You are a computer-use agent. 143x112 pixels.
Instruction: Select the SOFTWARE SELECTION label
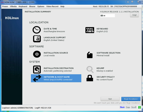(x=109, y=53)
